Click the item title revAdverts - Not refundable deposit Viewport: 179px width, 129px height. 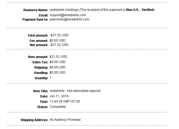click(x=75, y=91)
